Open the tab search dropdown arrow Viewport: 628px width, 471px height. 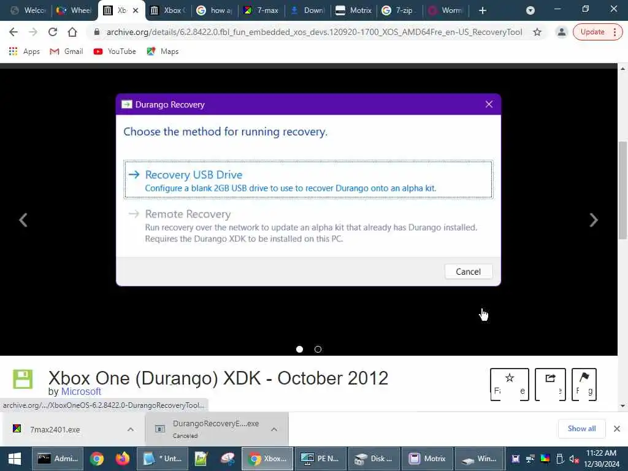530,10
